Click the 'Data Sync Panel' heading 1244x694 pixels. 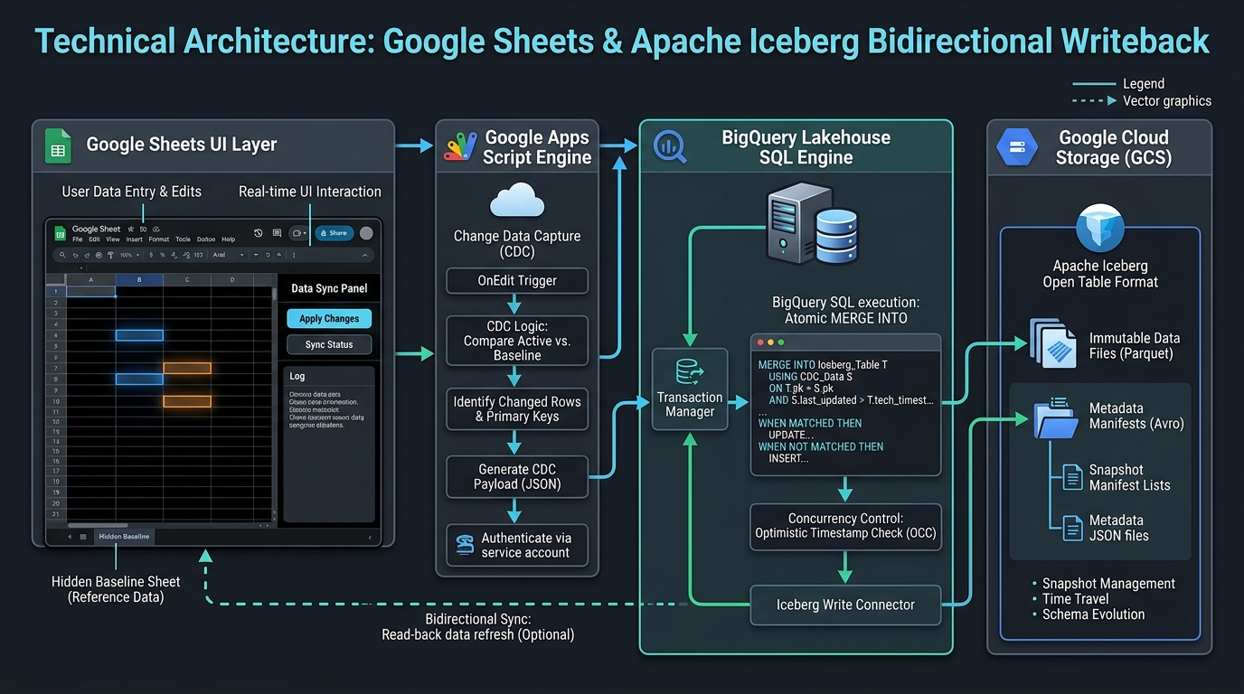click(x=329, y=288)
